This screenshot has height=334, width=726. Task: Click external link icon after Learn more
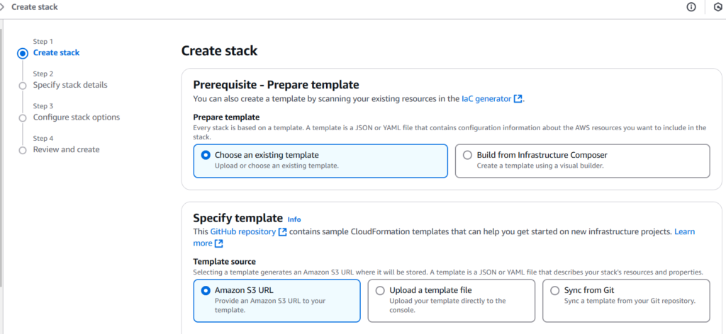219,243
